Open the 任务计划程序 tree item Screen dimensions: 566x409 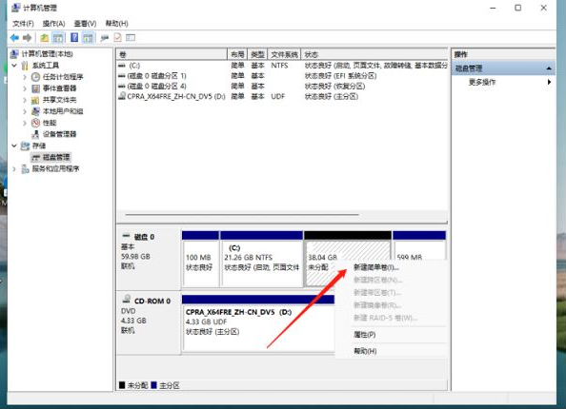(x=63, y=77)
